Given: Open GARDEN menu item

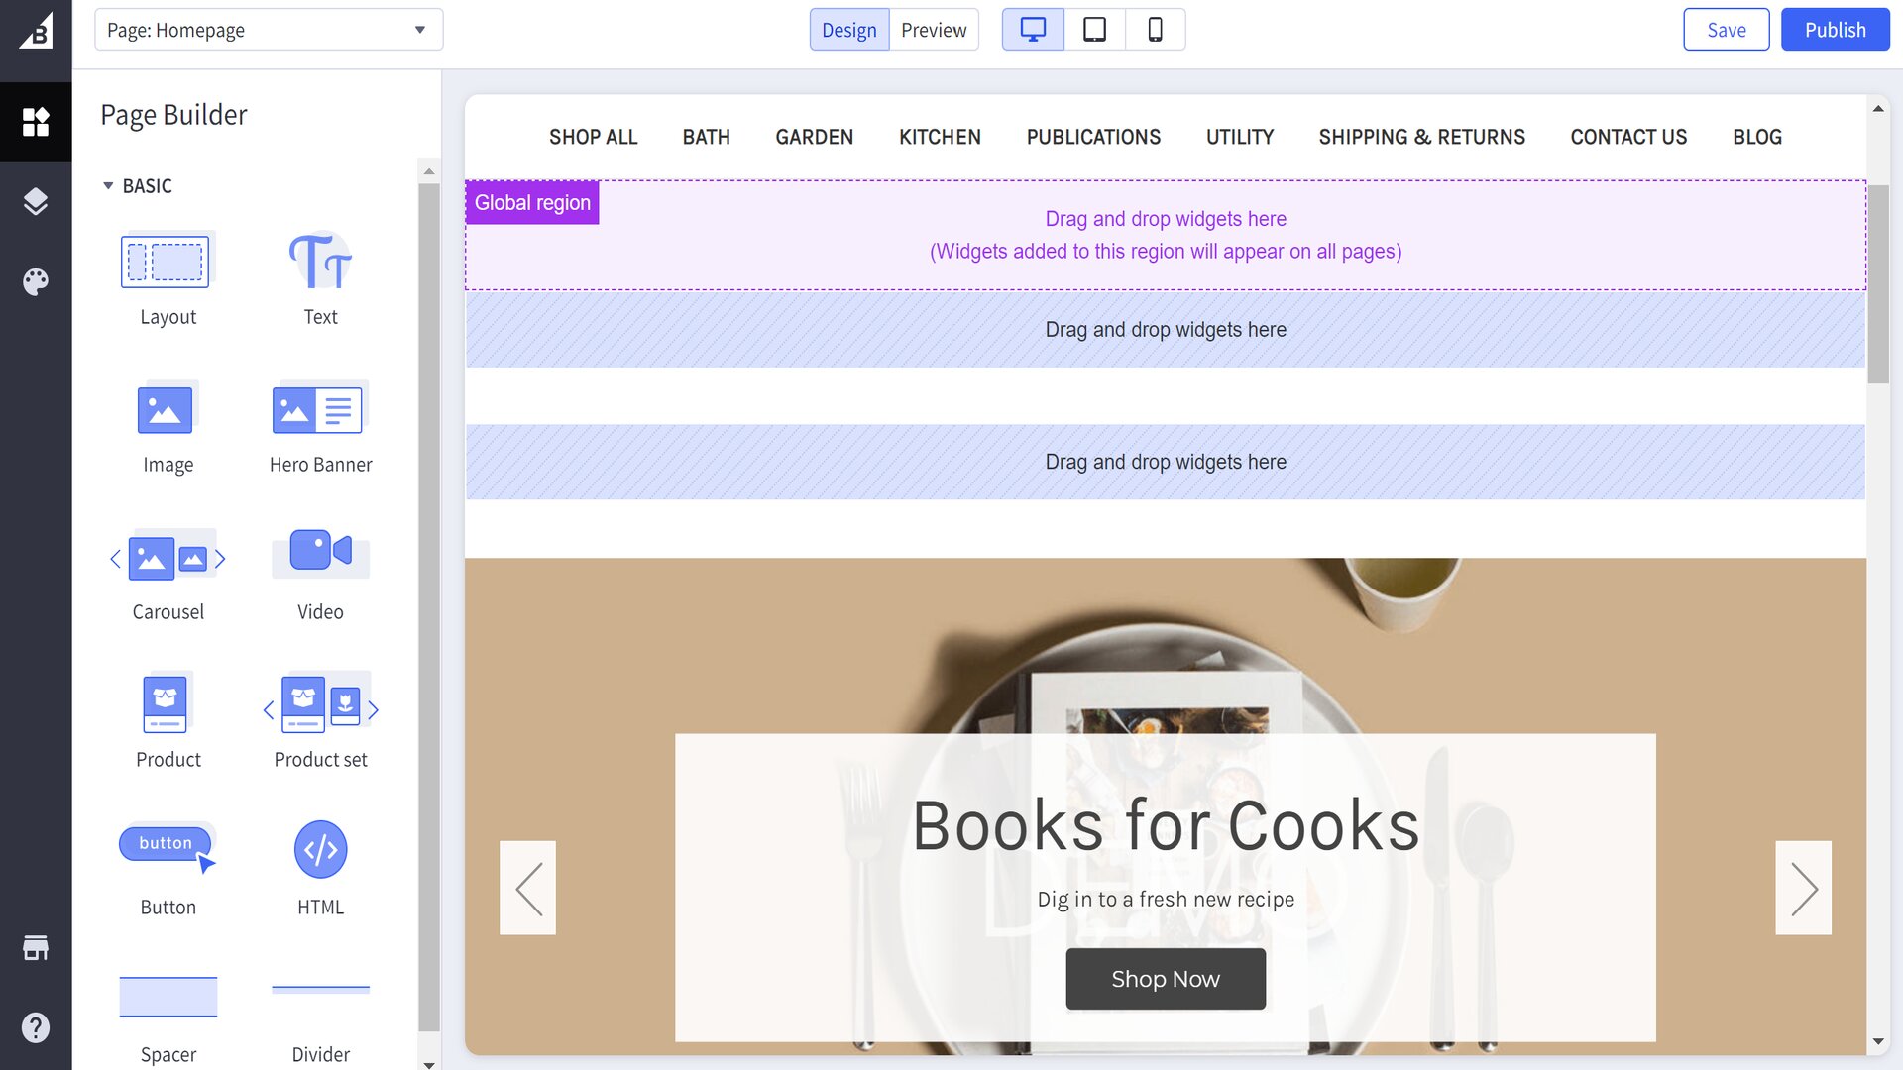Looking at the screenshot, I should tap(814, 137).
